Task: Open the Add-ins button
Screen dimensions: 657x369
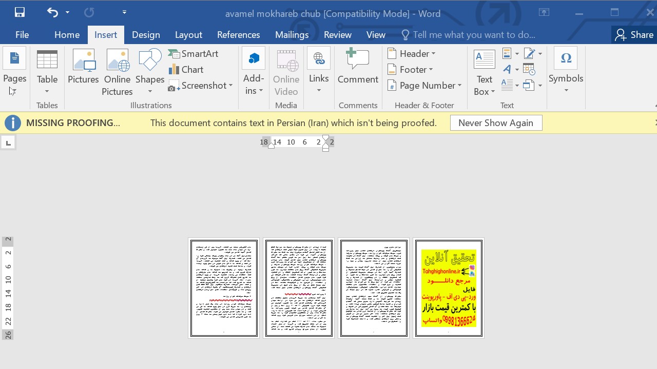Action: (254, 71)
